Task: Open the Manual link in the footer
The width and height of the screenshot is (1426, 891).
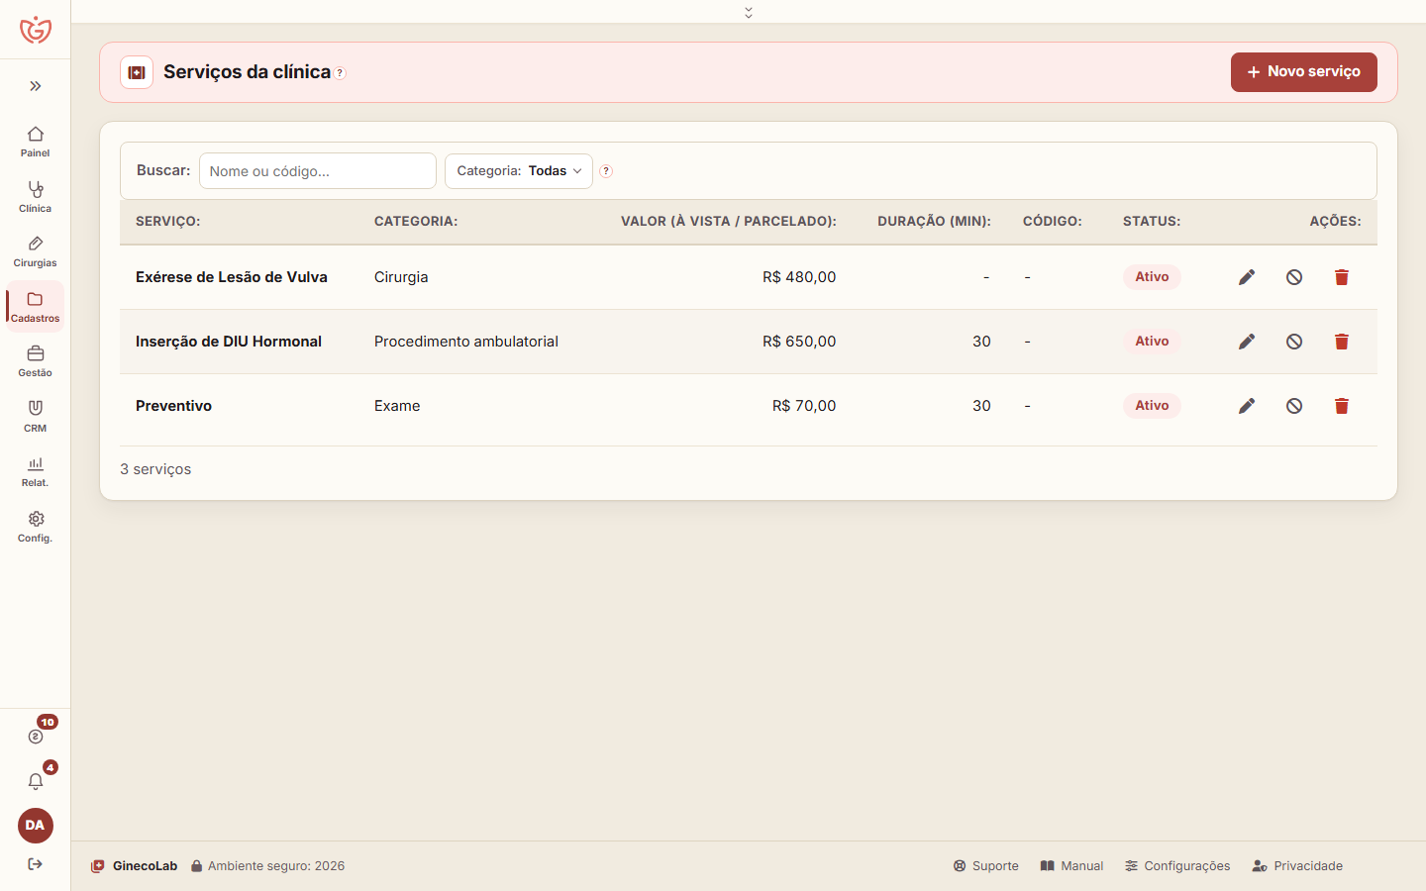Action: tap(1071, 866)
